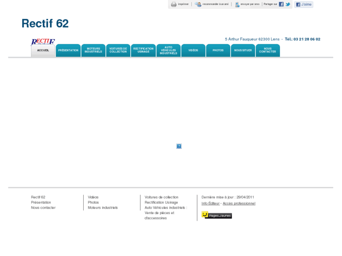Open the PagesJaunes logo badge

(216, 215)
